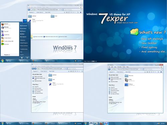Click the search field in the Resources window
This screenshot has width=167, height=125.
pos(153,69)
